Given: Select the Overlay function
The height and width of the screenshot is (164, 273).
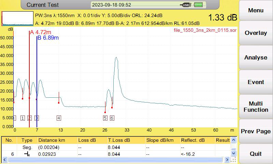Looking at the screenshot, I should tap(256, 33).
